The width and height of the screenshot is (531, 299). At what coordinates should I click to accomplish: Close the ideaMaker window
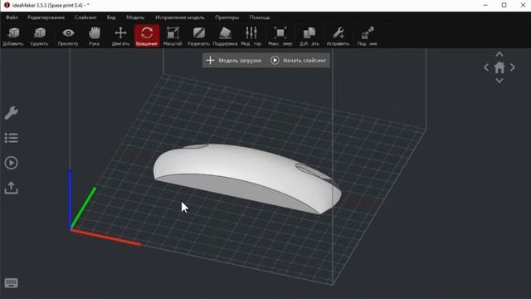tap(523, 6)
